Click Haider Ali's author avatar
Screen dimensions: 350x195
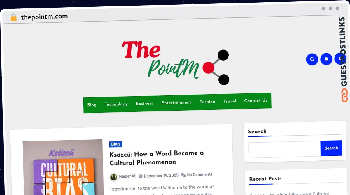(114, 177)
